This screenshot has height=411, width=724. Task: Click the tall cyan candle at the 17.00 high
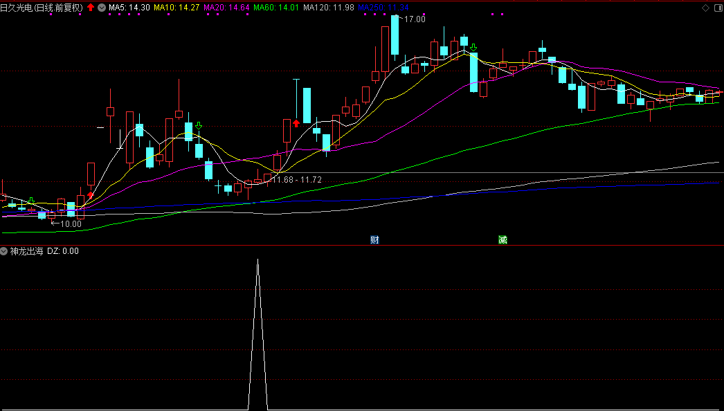point(395,35)
